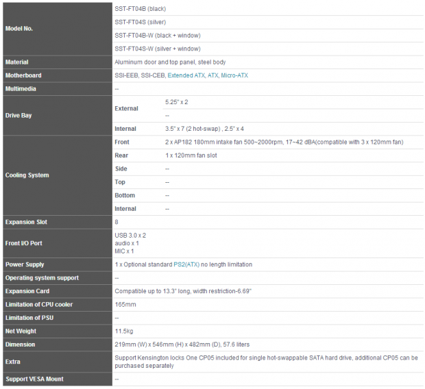
Task: Select the 5.25" x 2 value
Action: (177, 102)
